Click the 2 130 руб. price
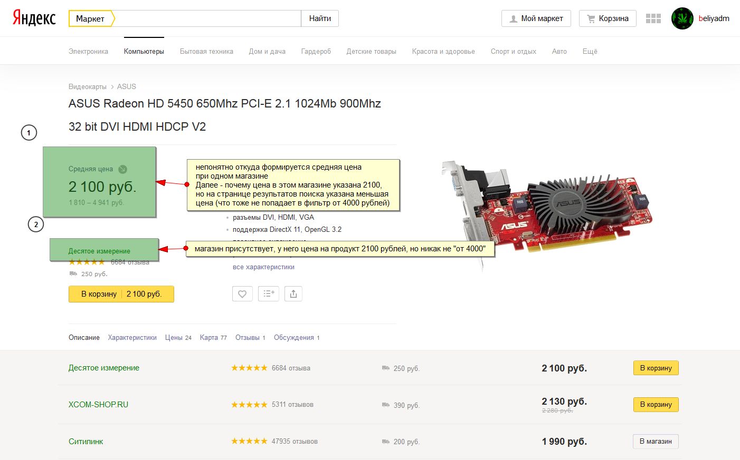 coord(564,401)
